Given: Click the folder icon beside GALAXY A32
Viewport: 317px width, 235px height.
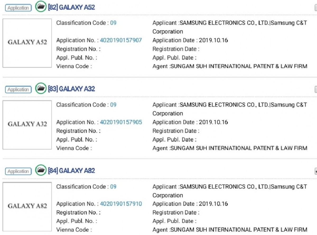Looking at the screenshot, I should click(x=41, y=88).
